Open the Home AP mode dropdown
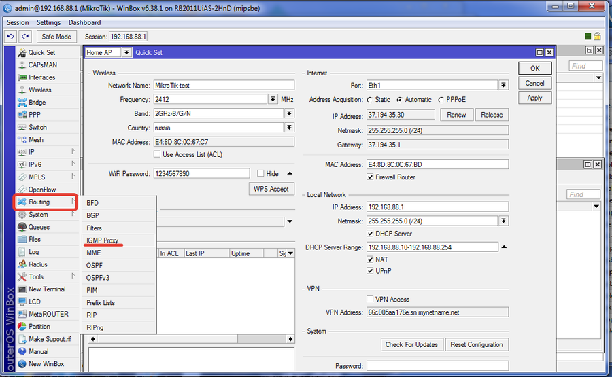 click(x=127, y=52)
